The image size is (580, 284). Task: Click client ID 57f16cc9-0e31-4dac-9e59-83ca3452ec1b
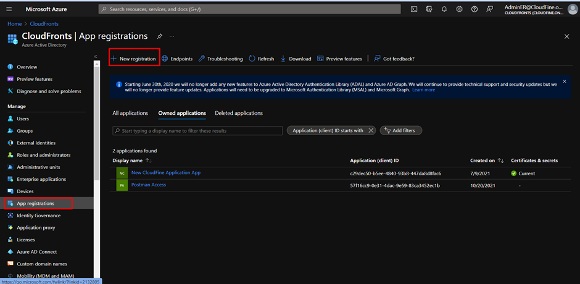tap(395, 185)
